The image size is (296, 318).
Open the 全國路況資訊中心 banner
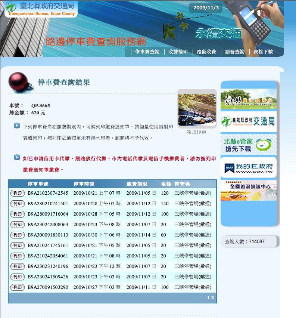(x=248, y=191)
